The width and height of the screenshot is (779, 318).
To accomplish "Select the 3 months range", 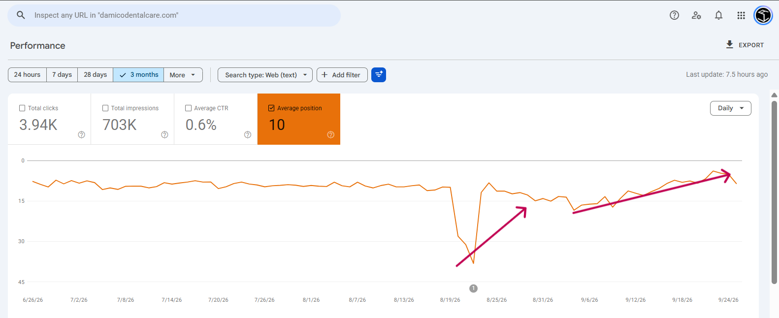I will tap(138, 75).
